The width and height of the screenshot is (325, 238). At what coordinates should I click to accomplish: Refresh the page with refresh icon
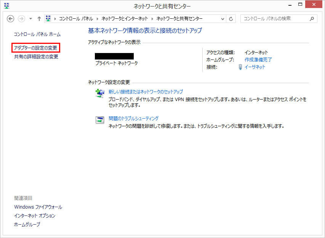pyautogui.click(x=231, y=19)
